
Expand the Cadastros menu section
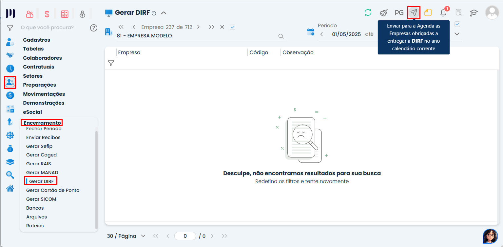point(36,40)
